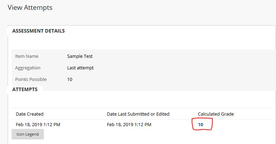Viewport: 276px width, 144px height.
Task: Click the Icon Legend button
Action: pos(28,134)
